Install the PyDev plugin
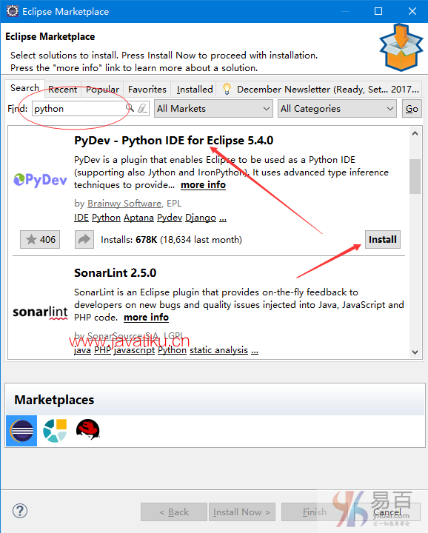The image size is (428, 533). [x=383, y=240]
